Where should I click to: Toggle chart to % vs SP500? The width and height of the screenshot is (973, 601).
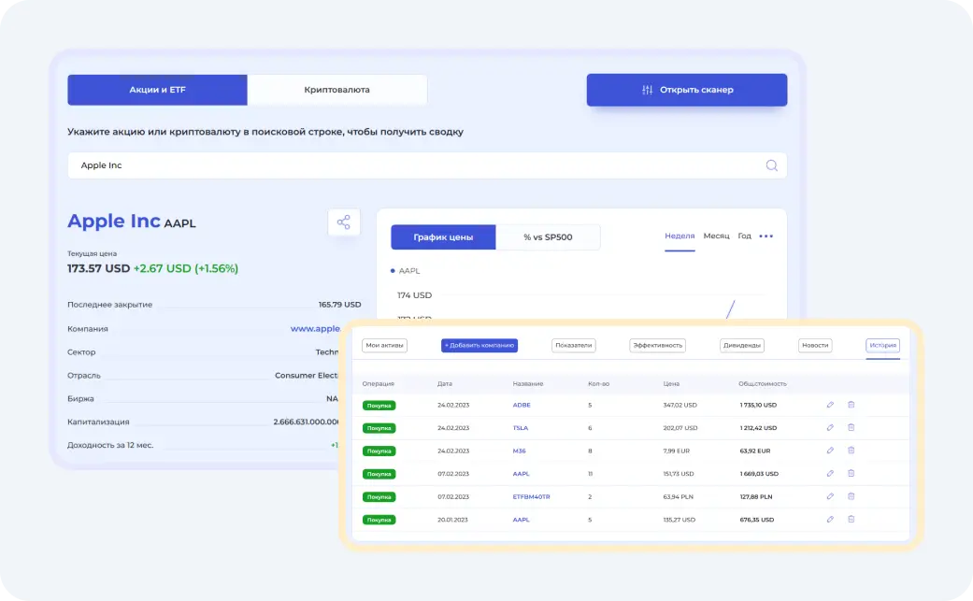tap(548, 237)
